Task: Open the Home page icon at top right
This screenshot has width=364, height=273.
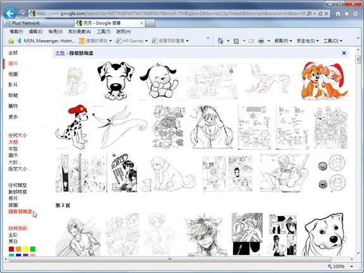Action: (x=338, y=14)
